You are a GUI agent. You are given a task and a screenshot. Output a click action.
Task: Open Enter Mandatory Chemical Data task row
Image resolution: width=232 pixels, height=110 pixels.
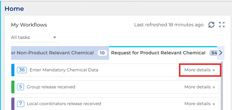coord(115,70)
